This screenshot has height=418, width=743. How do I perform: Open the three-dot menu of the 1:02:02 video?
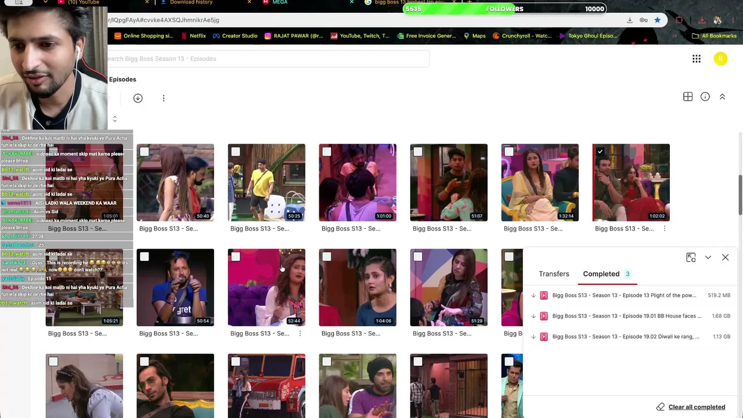click(x=665, y=229)
